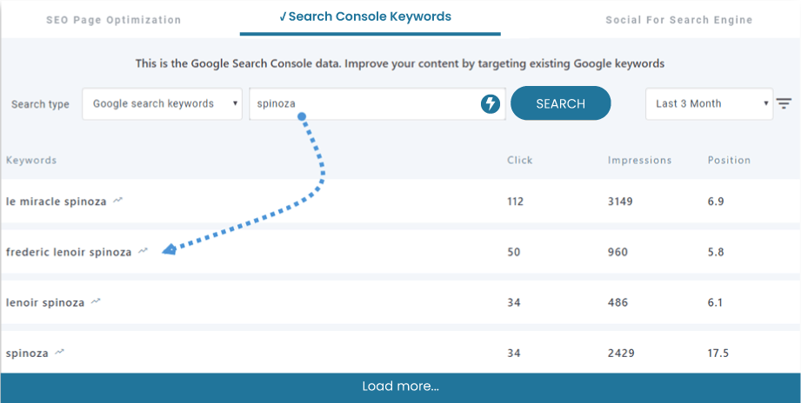Click trend icon beside frederic lenoir spinoza
Image resolution: width=801 pixels, height=403 pixels.
pos(144,252)
